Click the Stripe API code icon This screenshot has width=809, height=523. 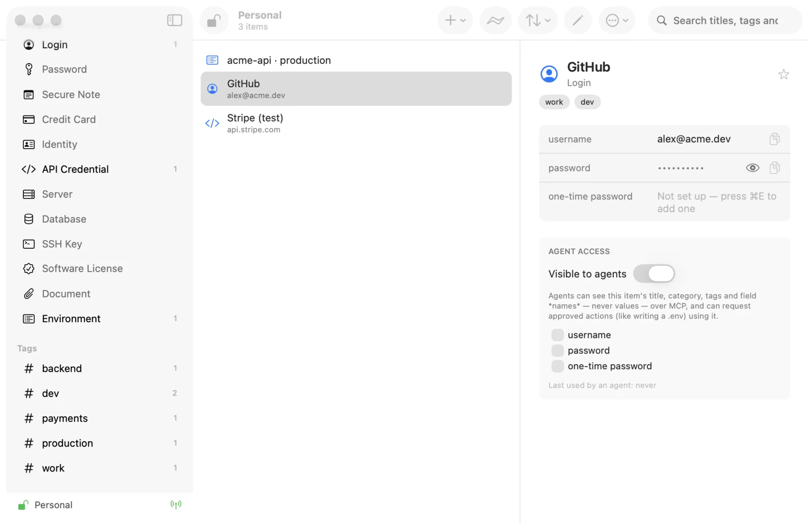[x=212, y=123]
